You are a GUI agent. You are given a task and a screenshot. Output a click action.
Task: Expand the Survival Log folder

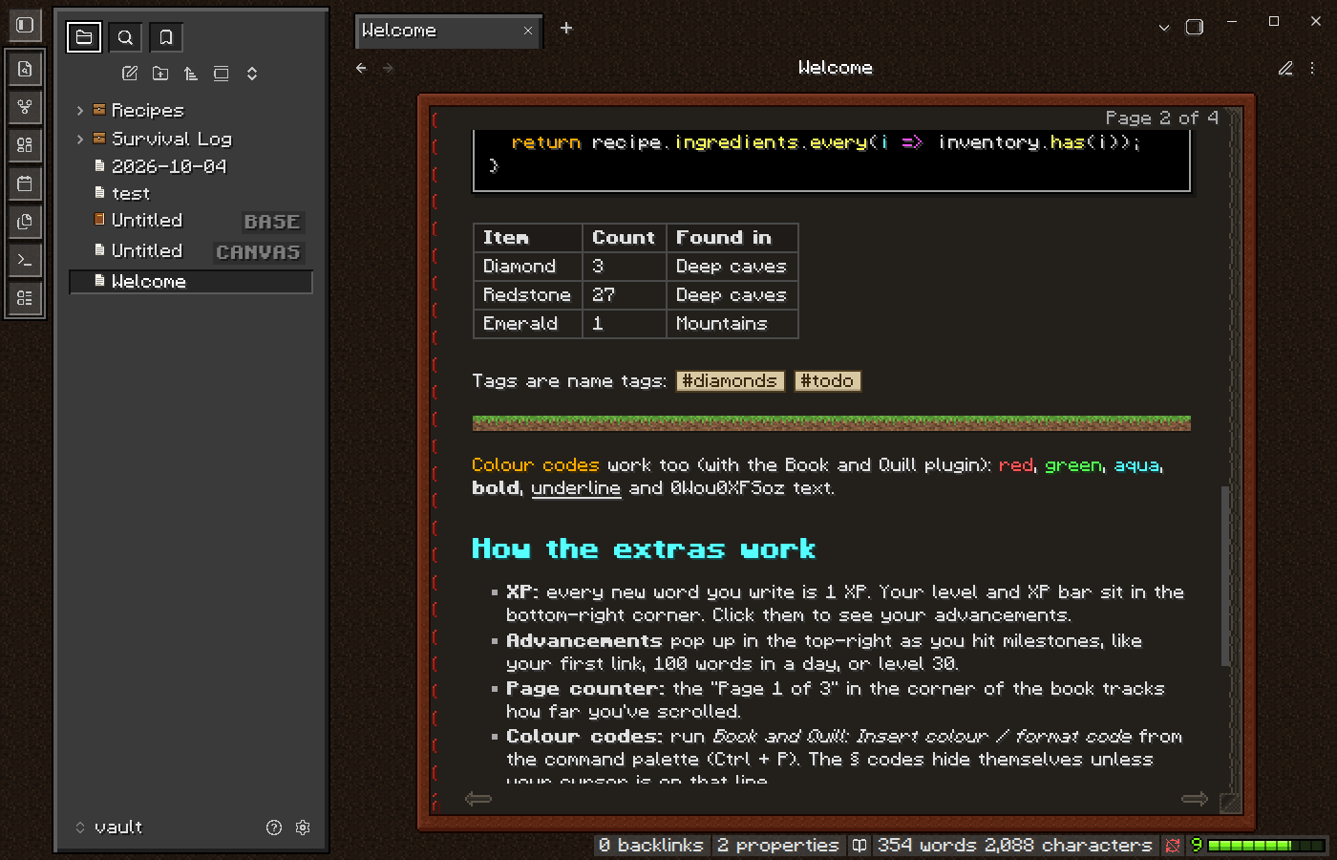191,139
